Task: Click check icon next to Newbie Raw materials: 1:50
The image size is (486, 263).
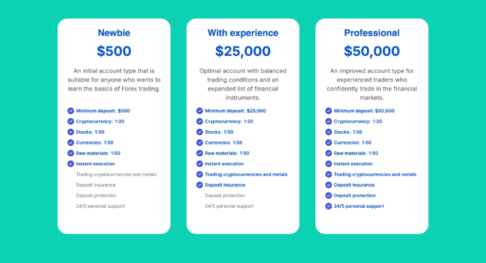Action: (x=70, y=154)
